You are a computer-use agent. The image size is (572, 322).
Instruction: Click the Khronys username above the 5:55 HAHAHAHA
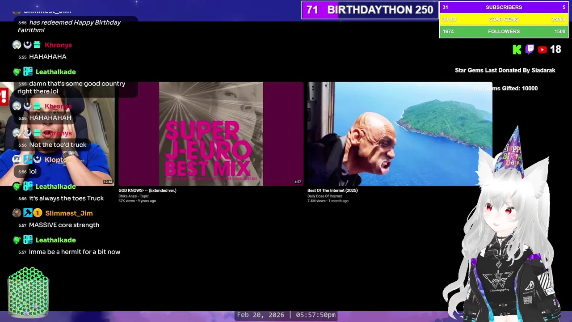click(x=58, y=45)
